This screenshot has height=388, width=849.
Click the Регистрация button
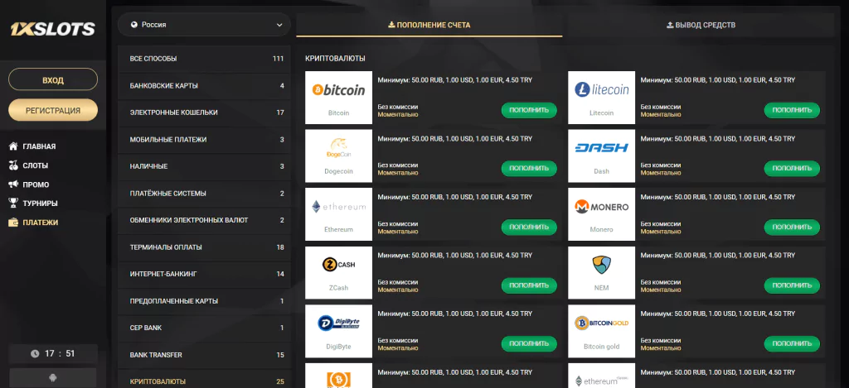coord(53,110)
